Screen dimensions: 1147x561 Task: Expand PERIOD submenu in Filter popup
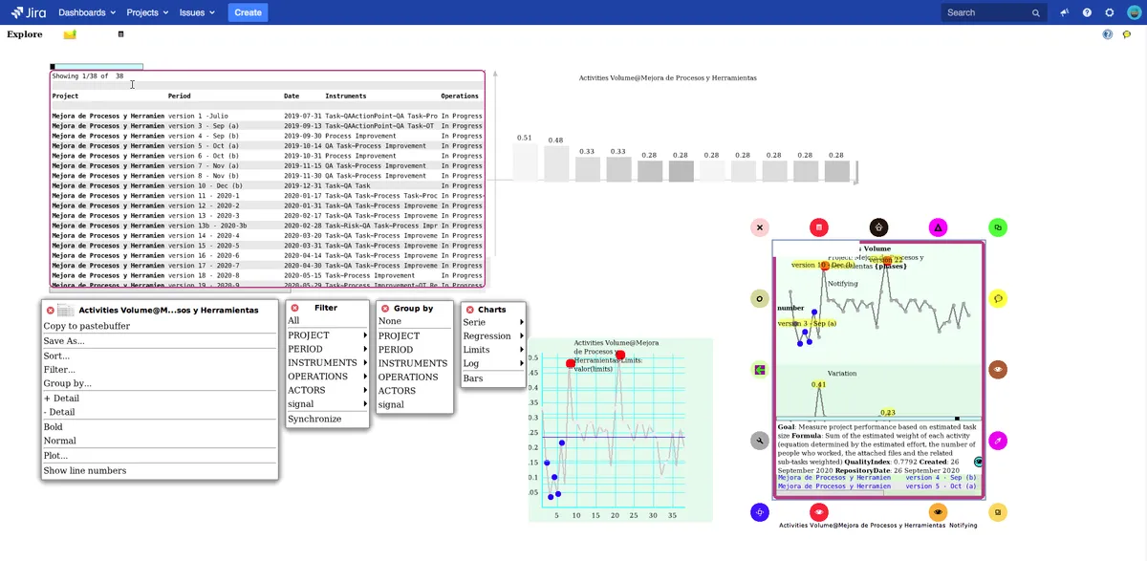pyautogui.click(x=328, y=349)
